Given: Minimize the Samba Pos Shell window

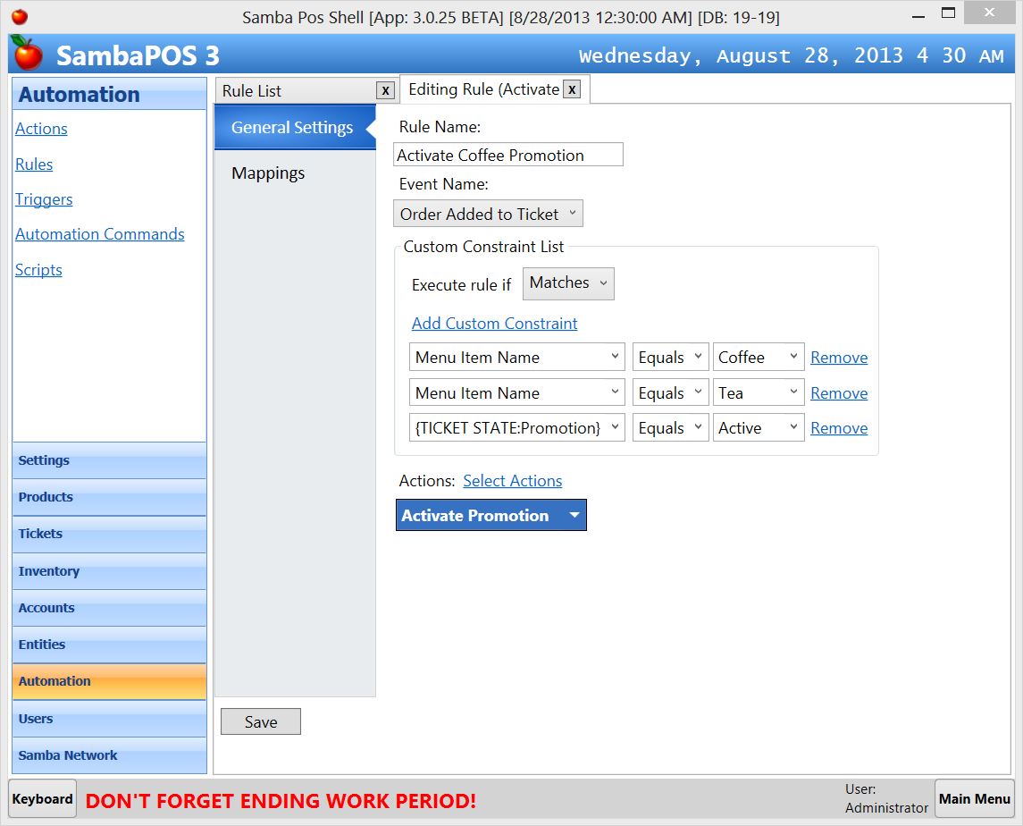Looking at the screenshot, I should (x=918, y=16).
